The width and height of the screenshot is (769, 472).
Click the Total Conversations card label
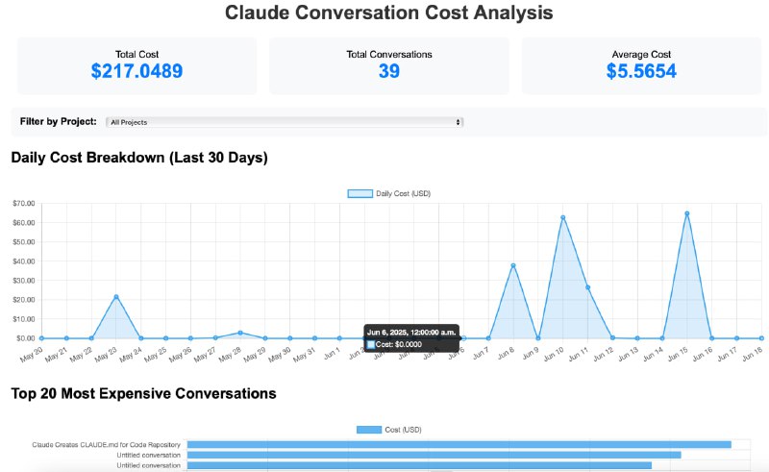pyautogui.click(x=389, y=55)
